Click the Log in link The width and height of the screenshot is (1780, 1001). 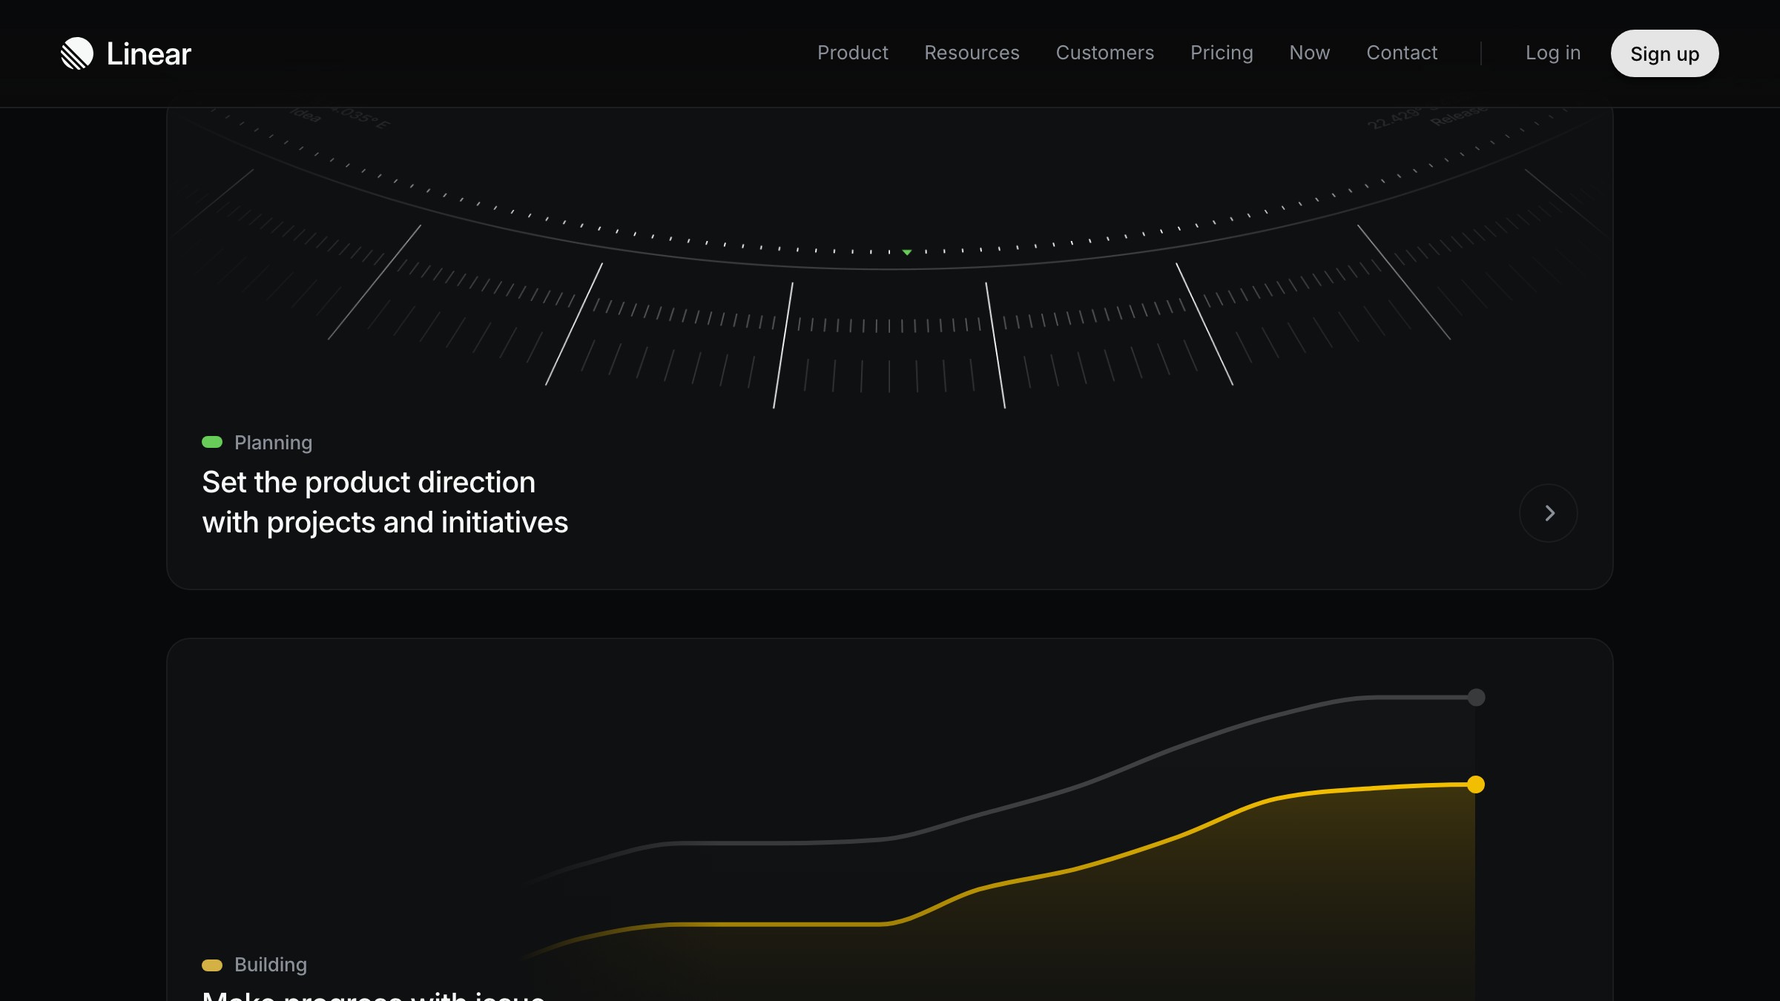(x=1552, y=53)
